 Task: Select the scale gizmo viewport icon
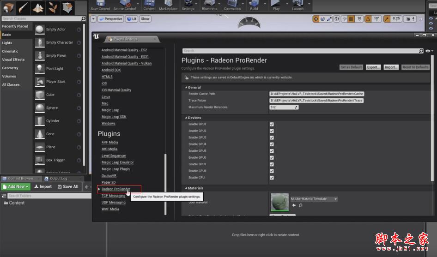pos(329,18)
